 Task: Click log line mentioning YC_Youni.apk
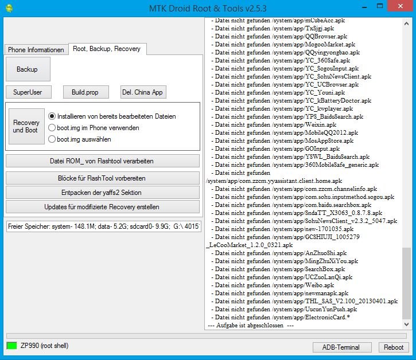278,92
